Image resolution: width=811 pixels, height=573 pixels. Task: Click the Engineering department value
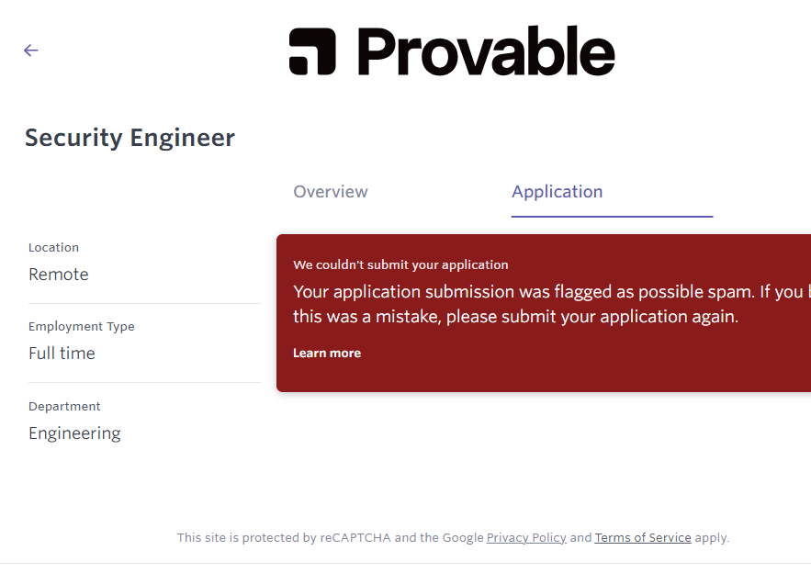coord(74,433)
